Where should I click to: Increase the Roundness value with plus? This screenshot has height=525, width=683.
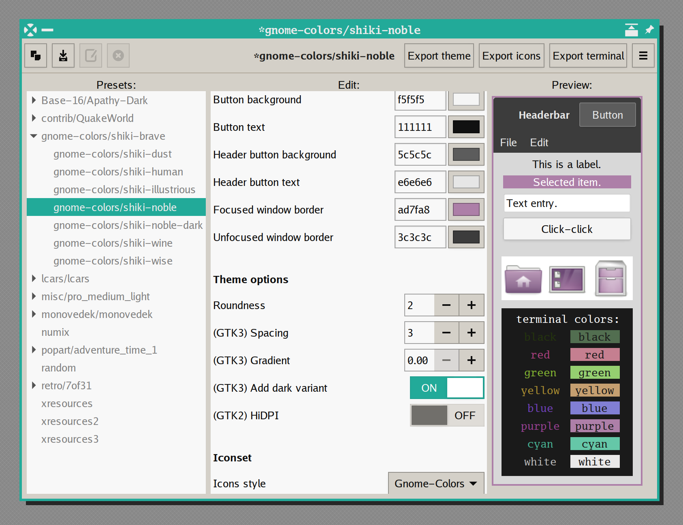click(471, 305)
